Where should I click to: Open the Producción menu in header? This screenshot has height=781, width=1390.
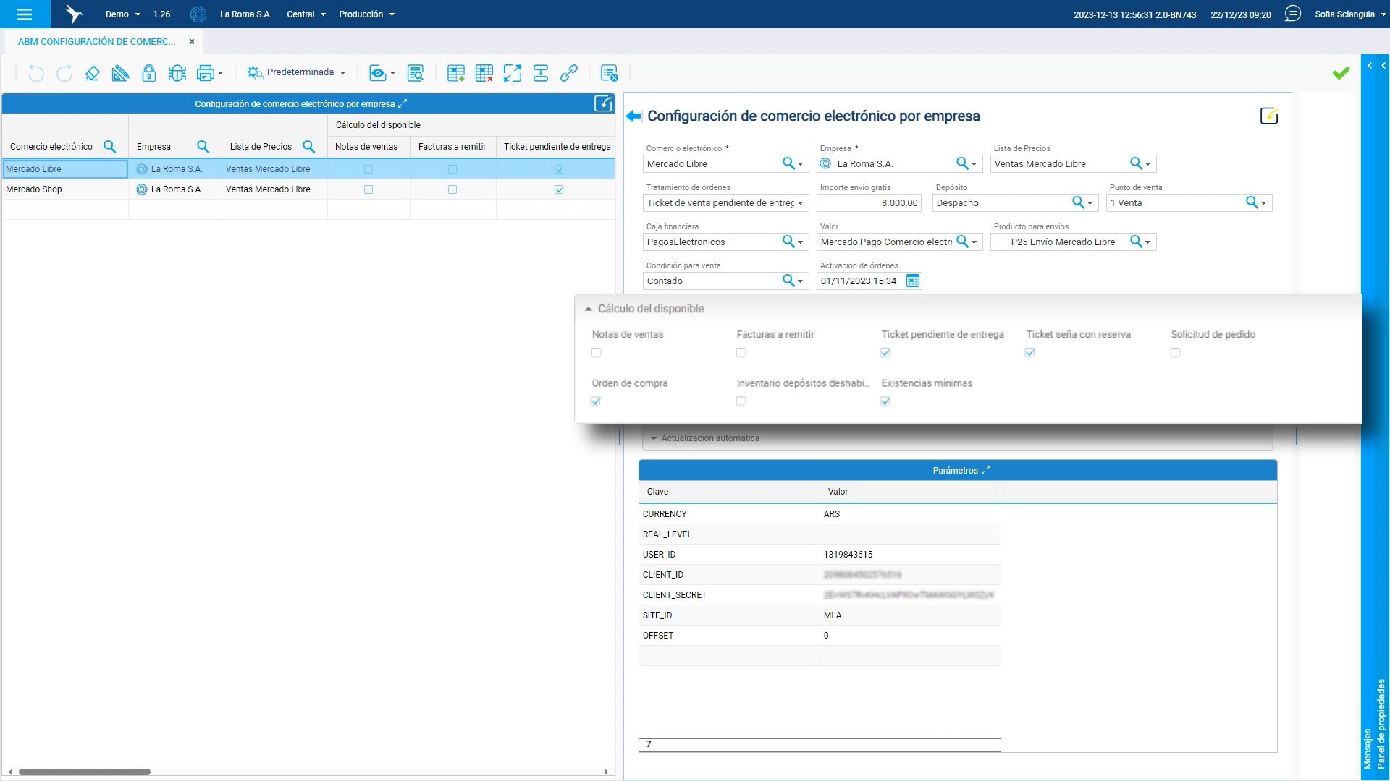[366, 14]
